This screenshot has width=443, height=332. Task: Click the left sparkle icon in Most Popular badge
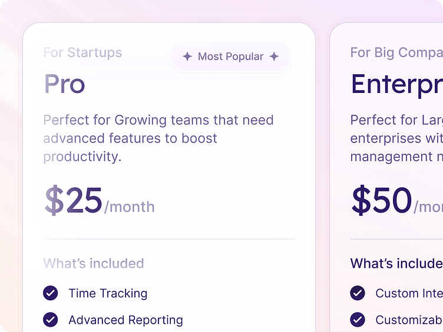187,57
